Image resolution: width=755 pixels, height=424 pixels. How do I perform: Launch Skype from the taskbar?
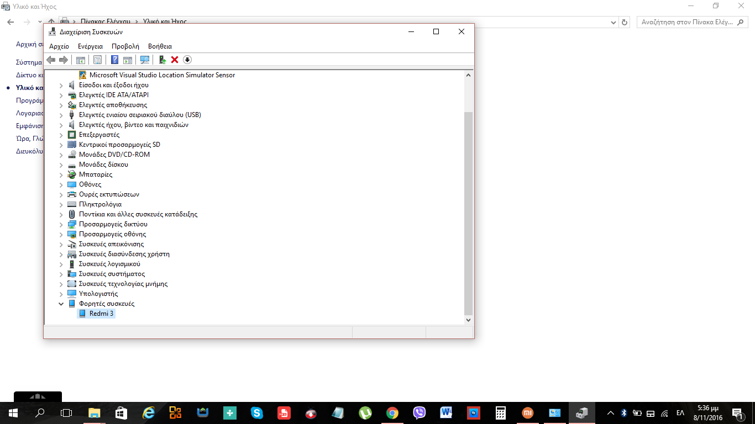(x=256, y=413)
